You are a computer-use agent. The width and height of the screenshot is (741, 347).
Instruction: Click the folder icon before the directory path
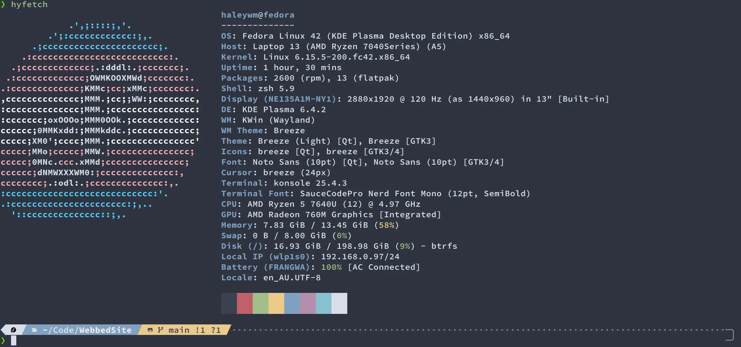coord(34,330)
